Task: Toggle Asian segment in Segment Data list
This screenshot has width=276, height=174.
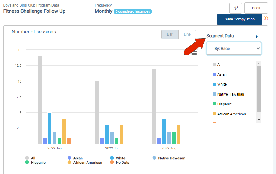Action: (x=220, y=74)
